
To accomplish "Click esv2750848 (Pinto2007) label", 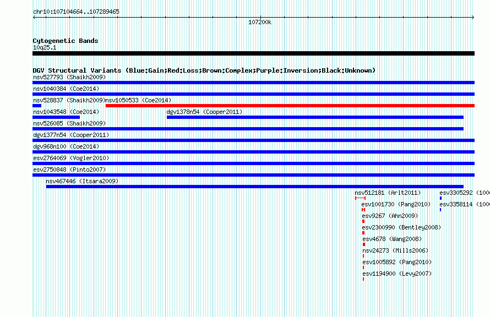I will pyautogui.click(x=69, y=170).
